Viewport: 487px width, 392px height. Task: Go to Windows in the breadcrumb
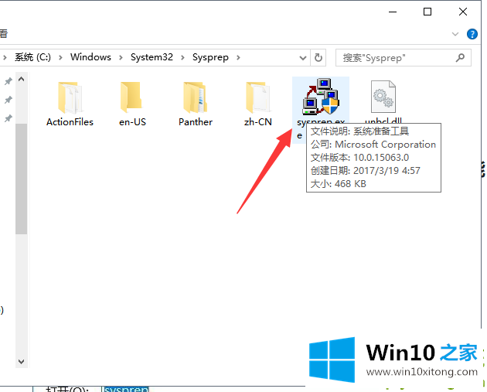coord(90,57)
